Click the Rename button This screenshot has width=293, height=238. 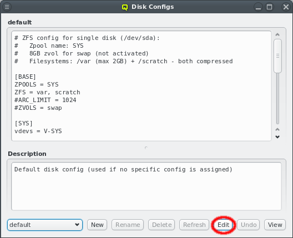pyautogui.click(x=128, y=225)
